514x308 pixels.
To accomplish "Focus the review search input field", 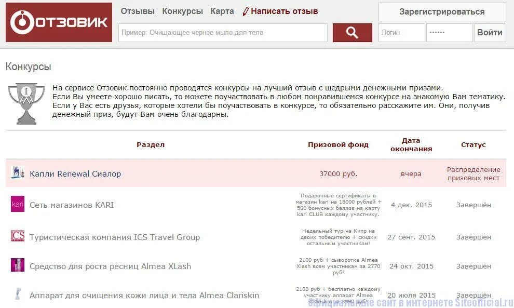I will click(223, 33).
